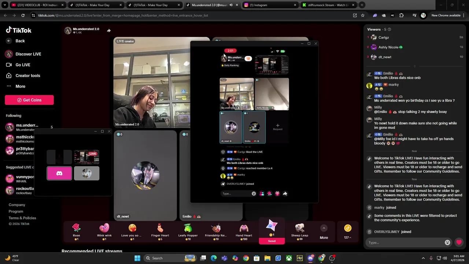Open Xbox app from the taskbar
The height and width of the screenshot is (264, 469).
coord(289,258)
